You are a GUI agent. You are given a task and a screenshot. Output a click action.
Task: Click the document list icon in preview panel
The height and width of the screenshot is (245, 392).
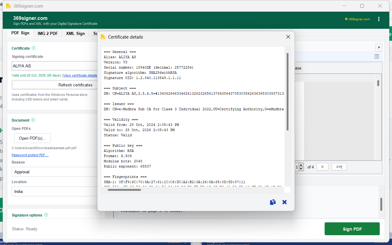click(x=377, y=56)
